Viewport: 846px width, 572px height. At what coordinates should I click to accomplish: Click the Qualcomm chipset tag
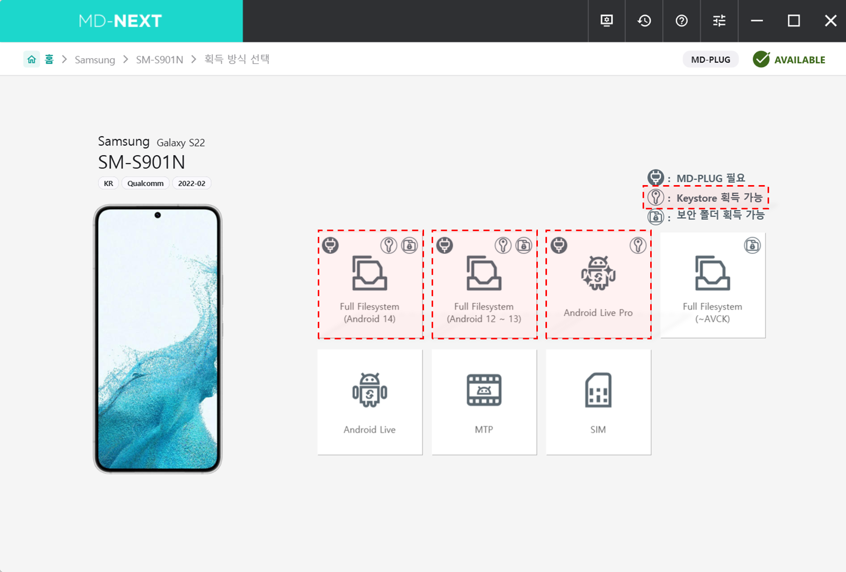pyautogui.click(x=145, y=183)
